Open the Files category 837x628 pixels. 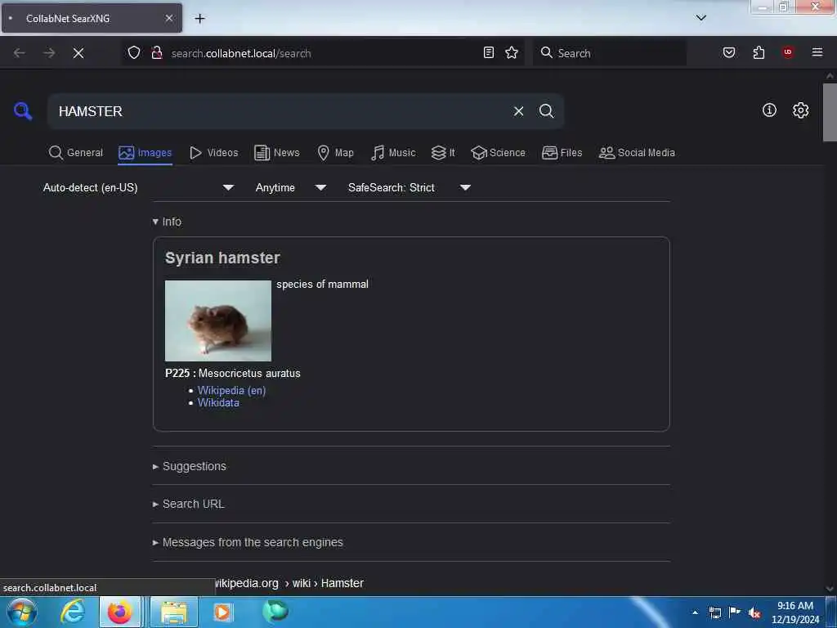pos(562,153)
